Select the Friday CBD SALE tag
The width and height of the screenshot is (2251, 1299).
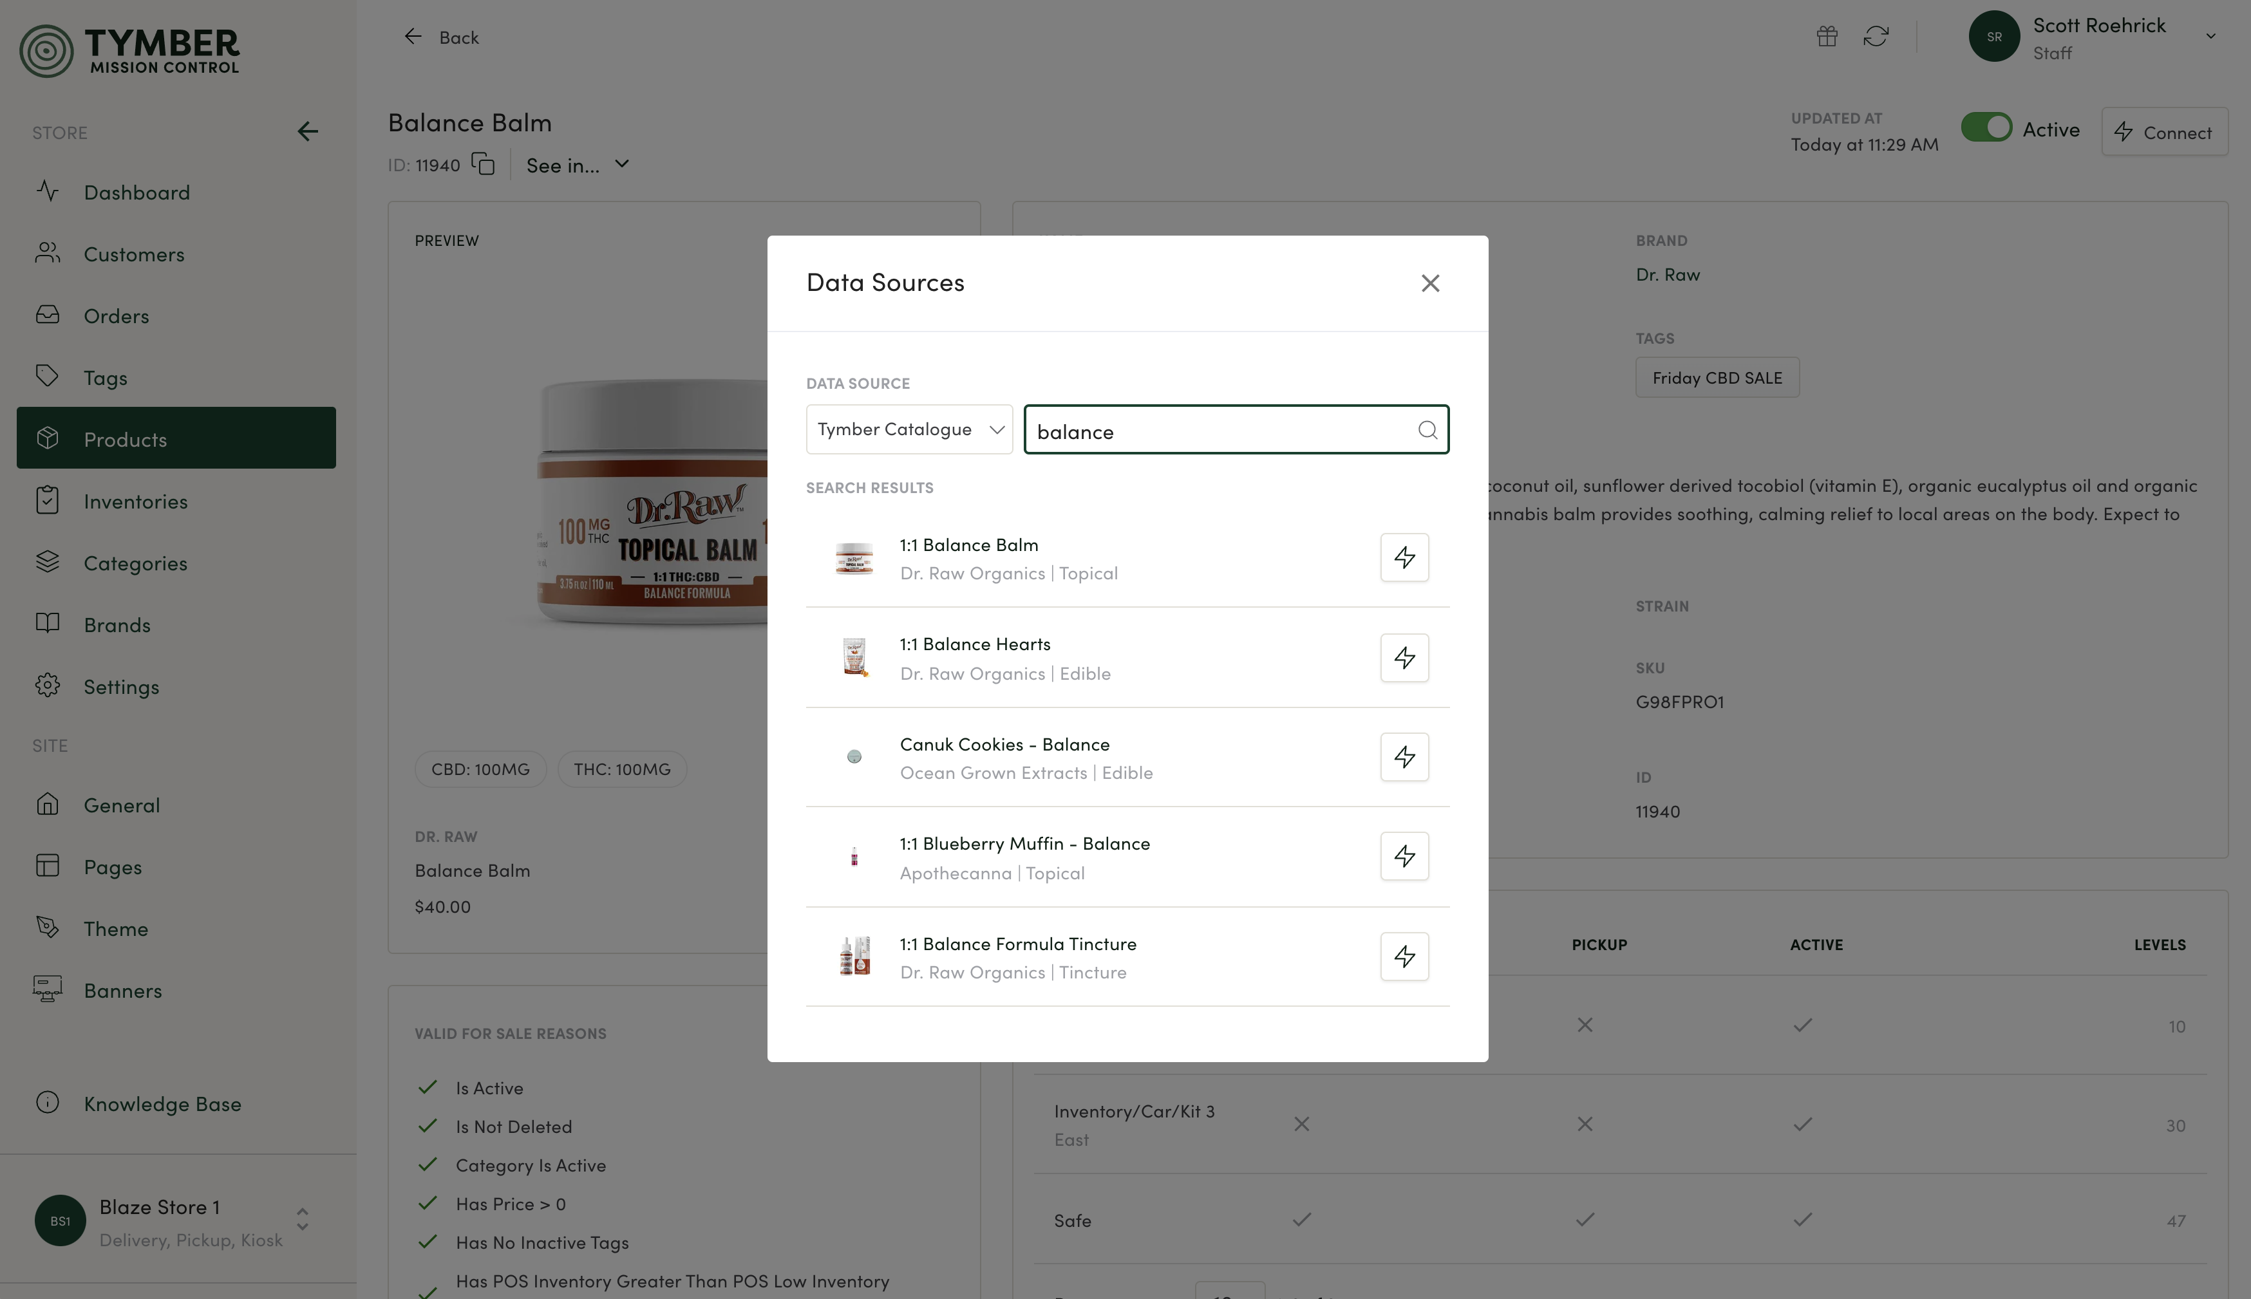pos(1717,377)
